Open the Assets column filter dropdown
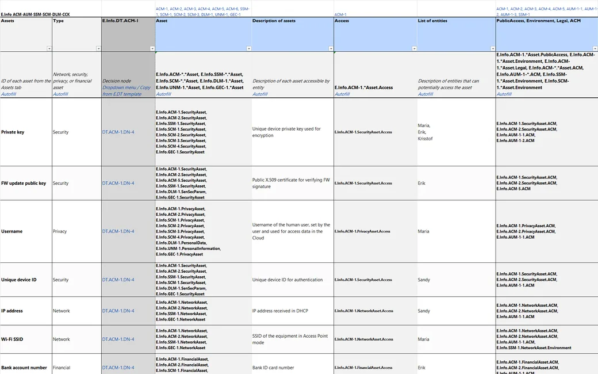 click(x=49, y=48)
